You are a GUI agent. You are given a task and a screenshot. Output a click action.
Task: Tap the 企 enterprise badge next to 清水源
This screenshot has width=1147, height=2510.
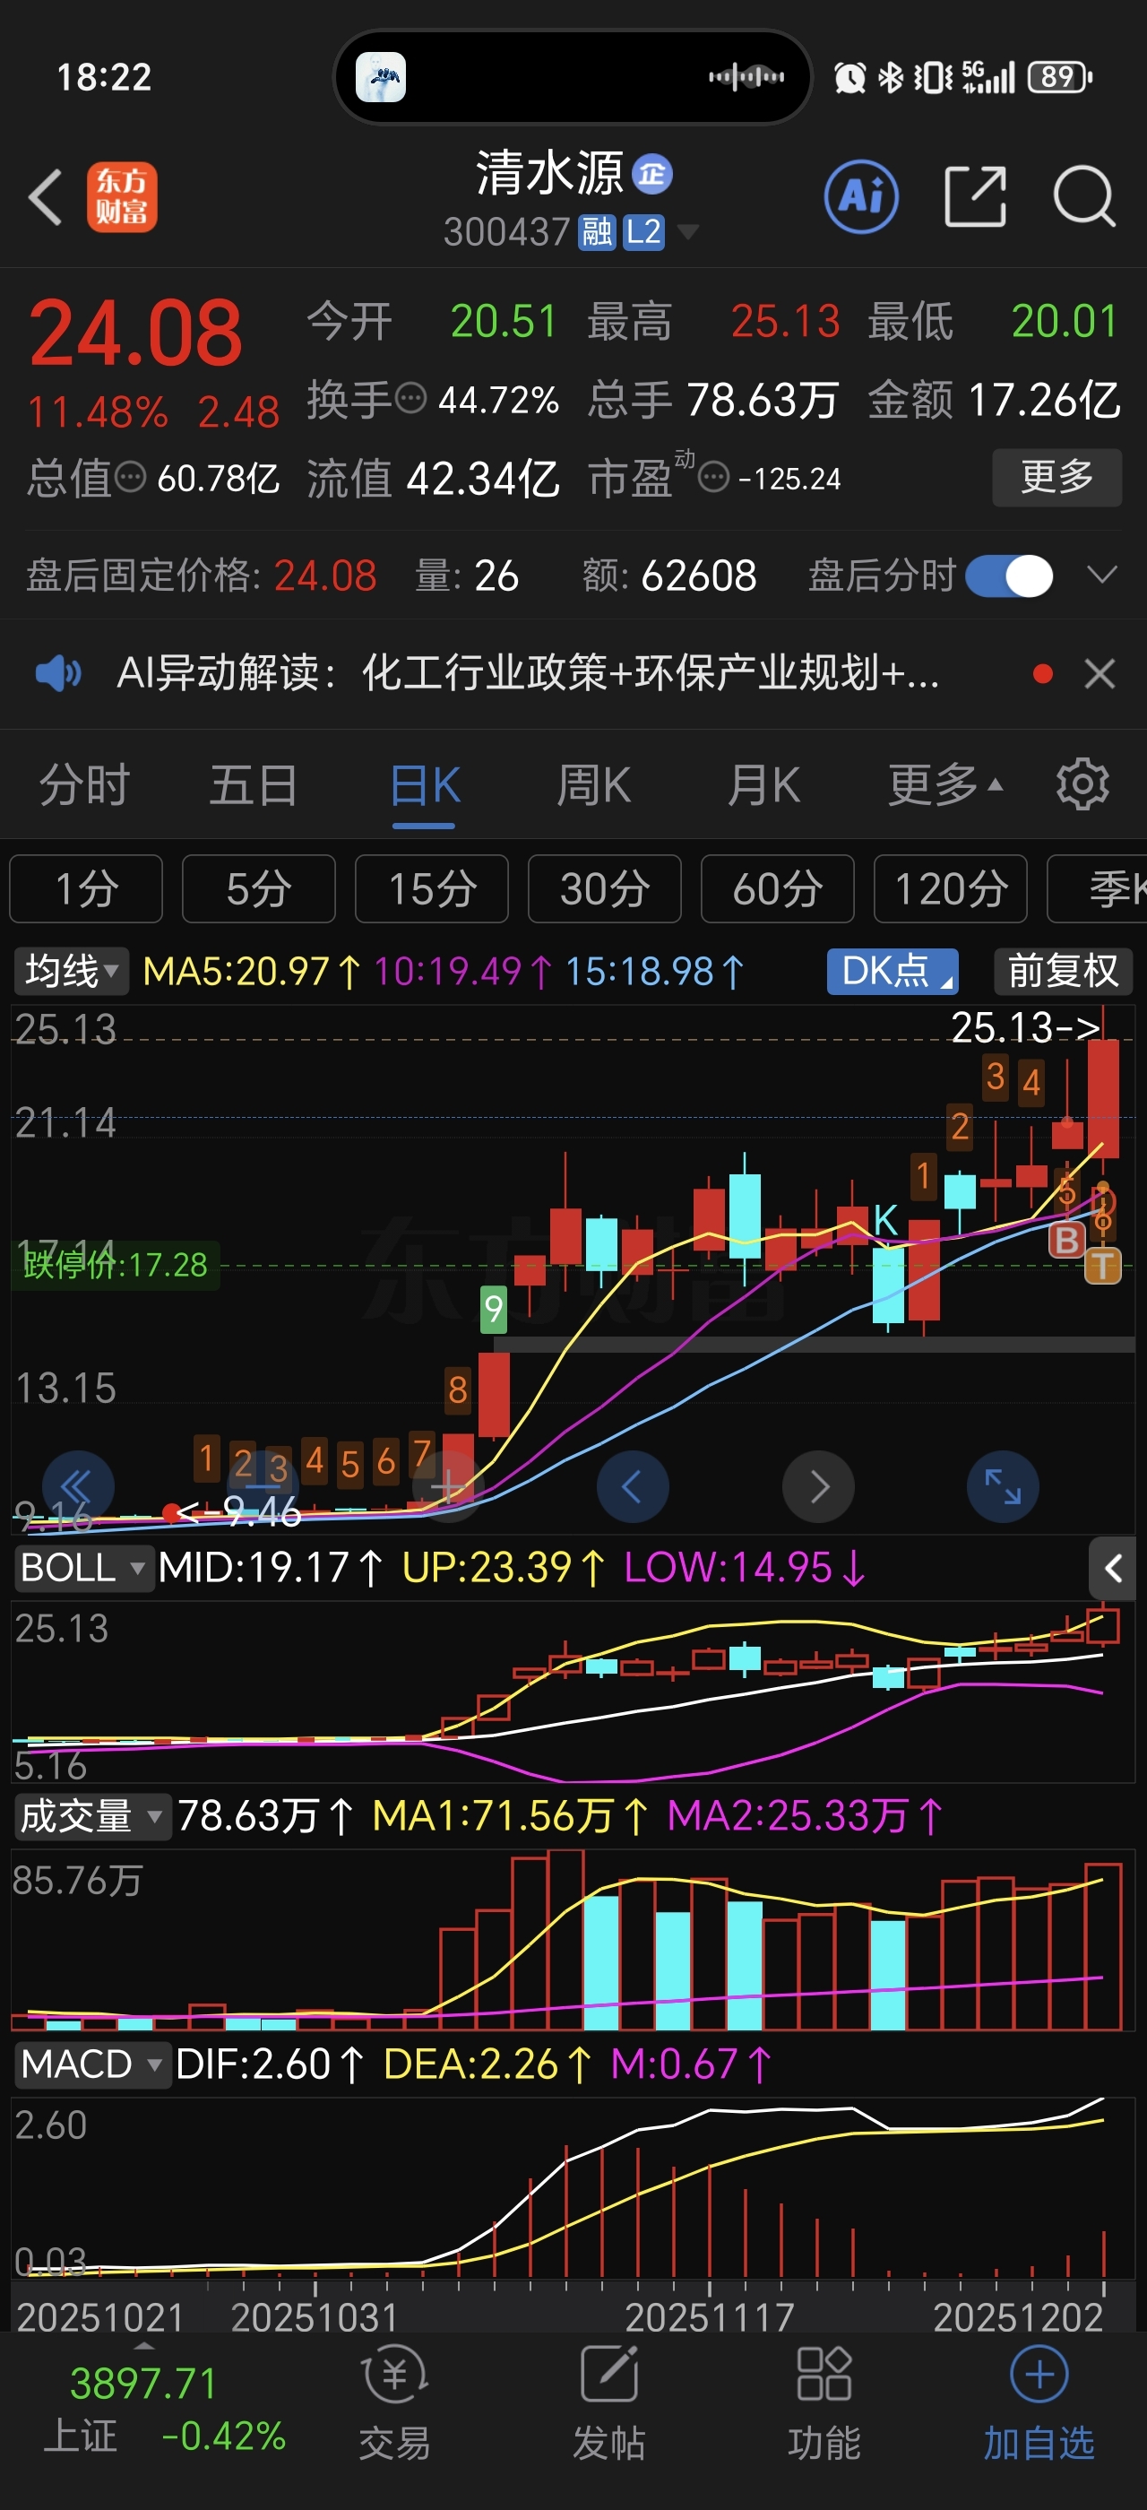point(651,175)
